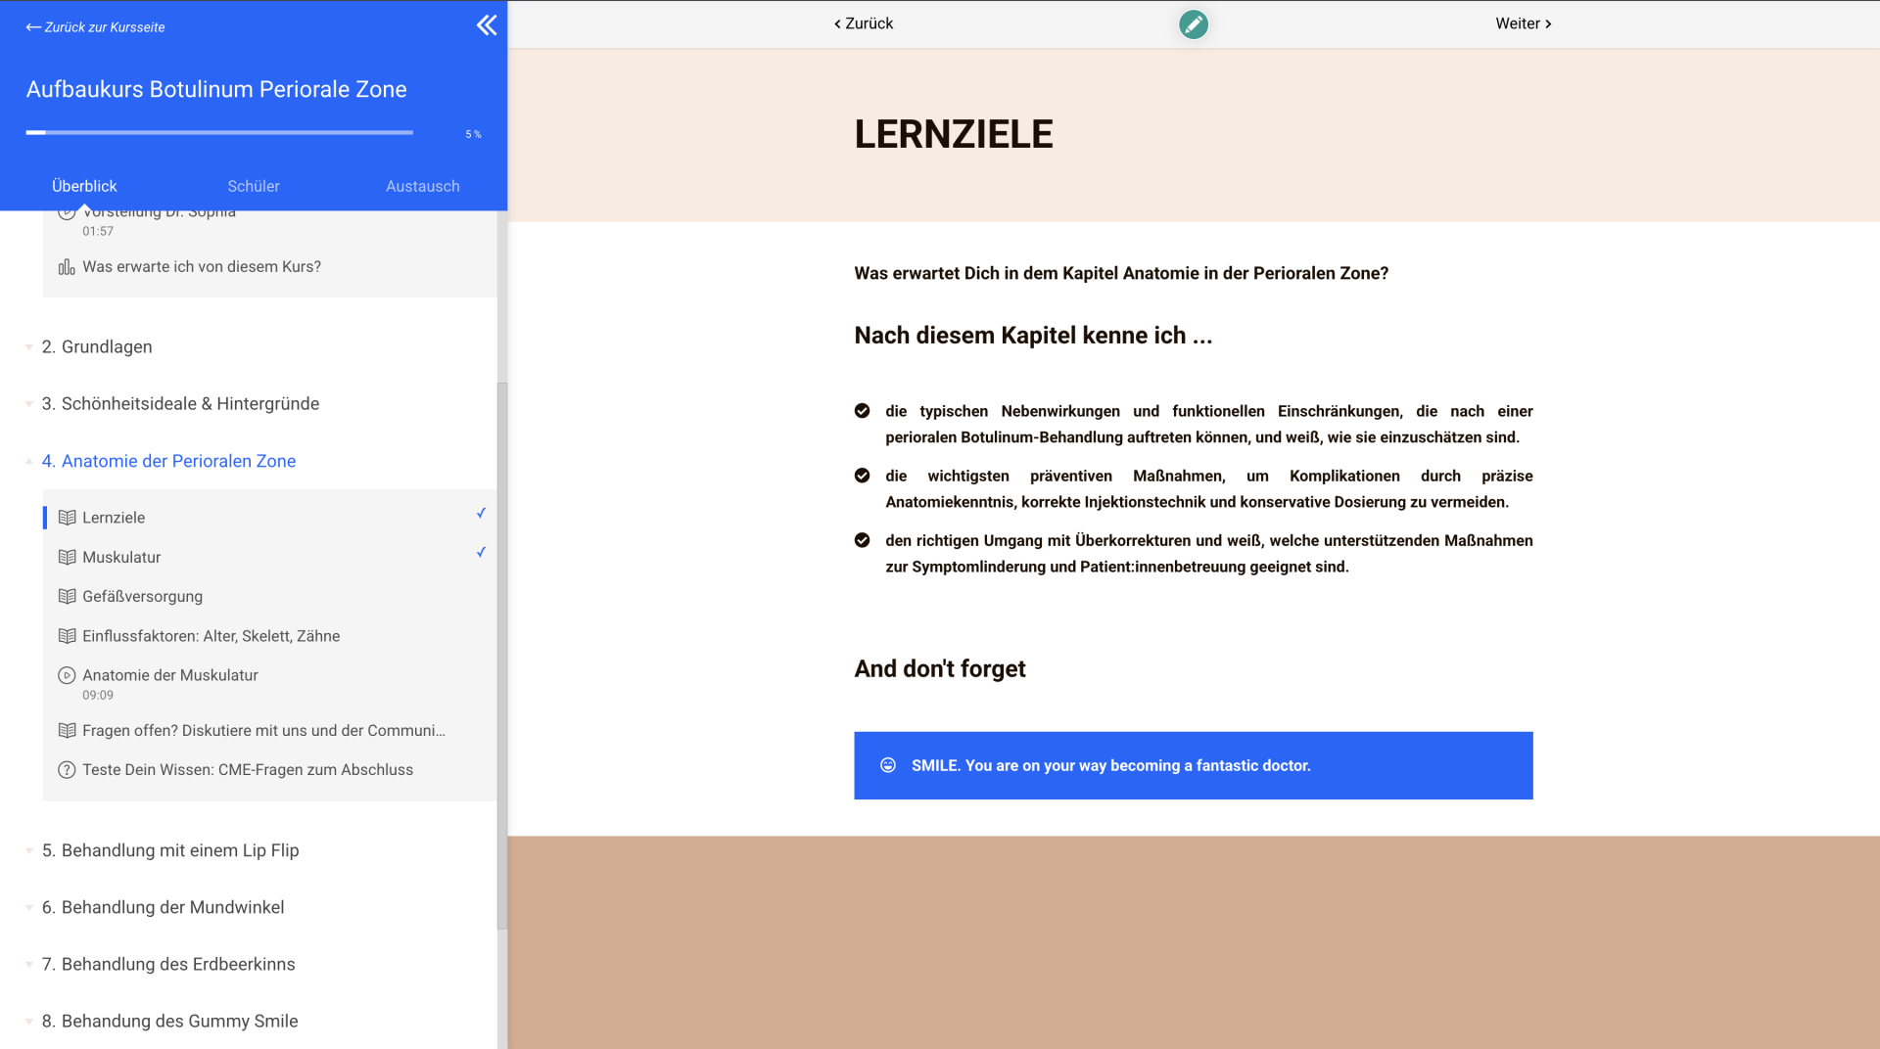Image resolution: width=1880 pixels, height=1049 pixels.
Task: Click the poll icon beside Was erwarte ich
Action: point(67,267)
